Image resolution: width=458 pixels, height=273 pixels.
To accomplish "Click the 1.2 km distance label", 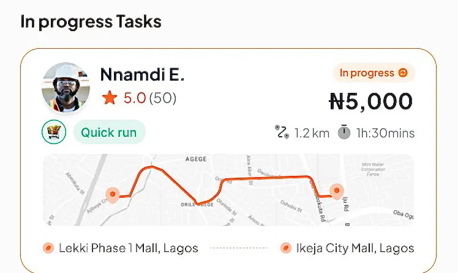I will click(312, 133).
